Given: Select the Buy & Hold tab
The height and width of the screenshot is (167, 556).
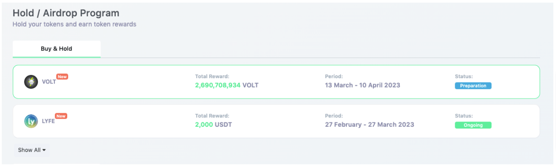Looking at the screenshot, I should click(57, 49).
